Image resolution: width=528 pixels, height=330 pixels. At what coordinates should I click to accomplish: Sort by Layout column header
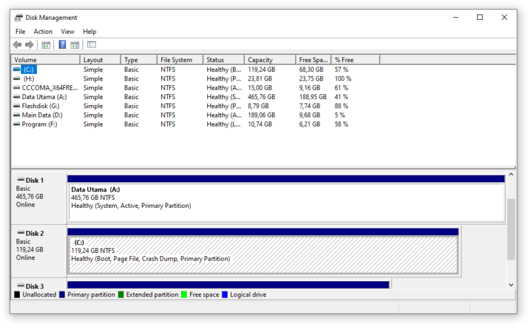pyautogui.click(x=100, y=59)
